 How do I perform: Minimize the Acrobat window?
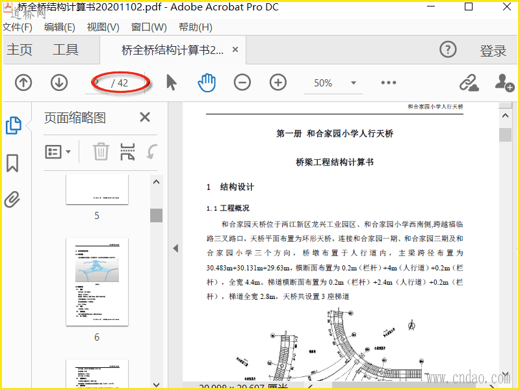click(x=430, y=6)
